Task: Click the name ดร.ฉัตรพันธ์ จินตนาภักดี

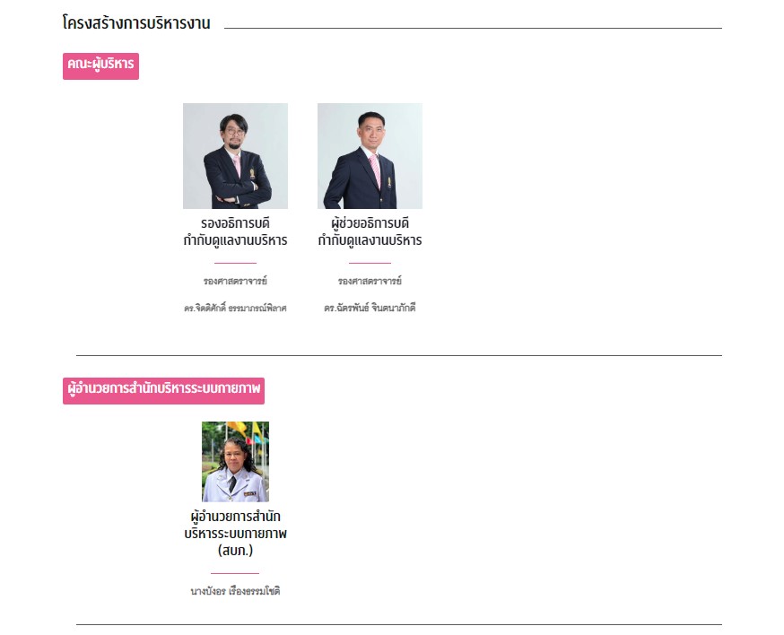Action: 370,309
